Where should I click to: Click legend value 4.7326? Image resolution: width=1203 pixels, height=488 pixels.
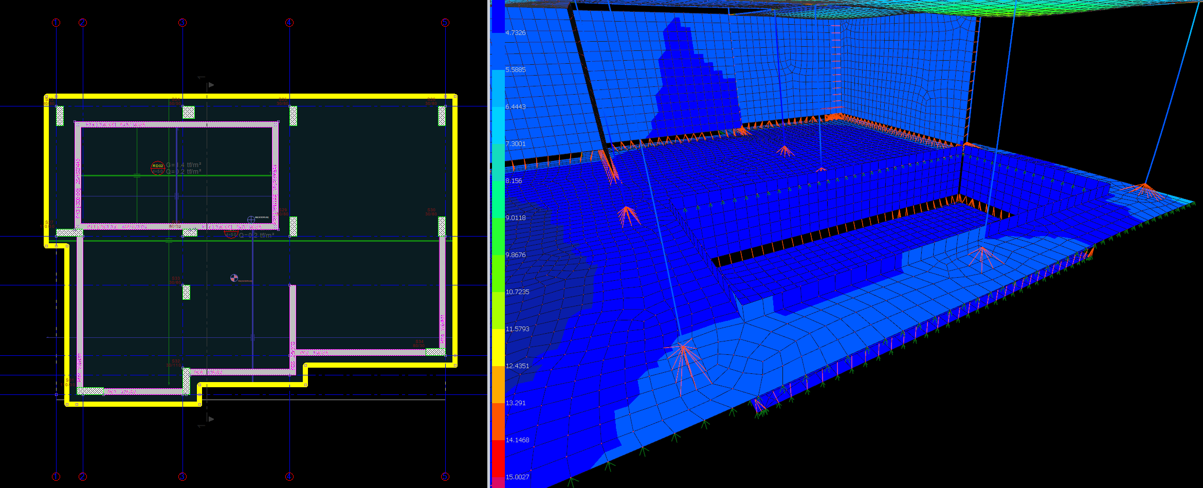click(x=516, y=32)
